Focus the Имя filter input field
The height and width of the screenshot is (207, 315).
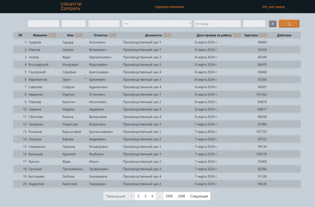tap(74, 24)
